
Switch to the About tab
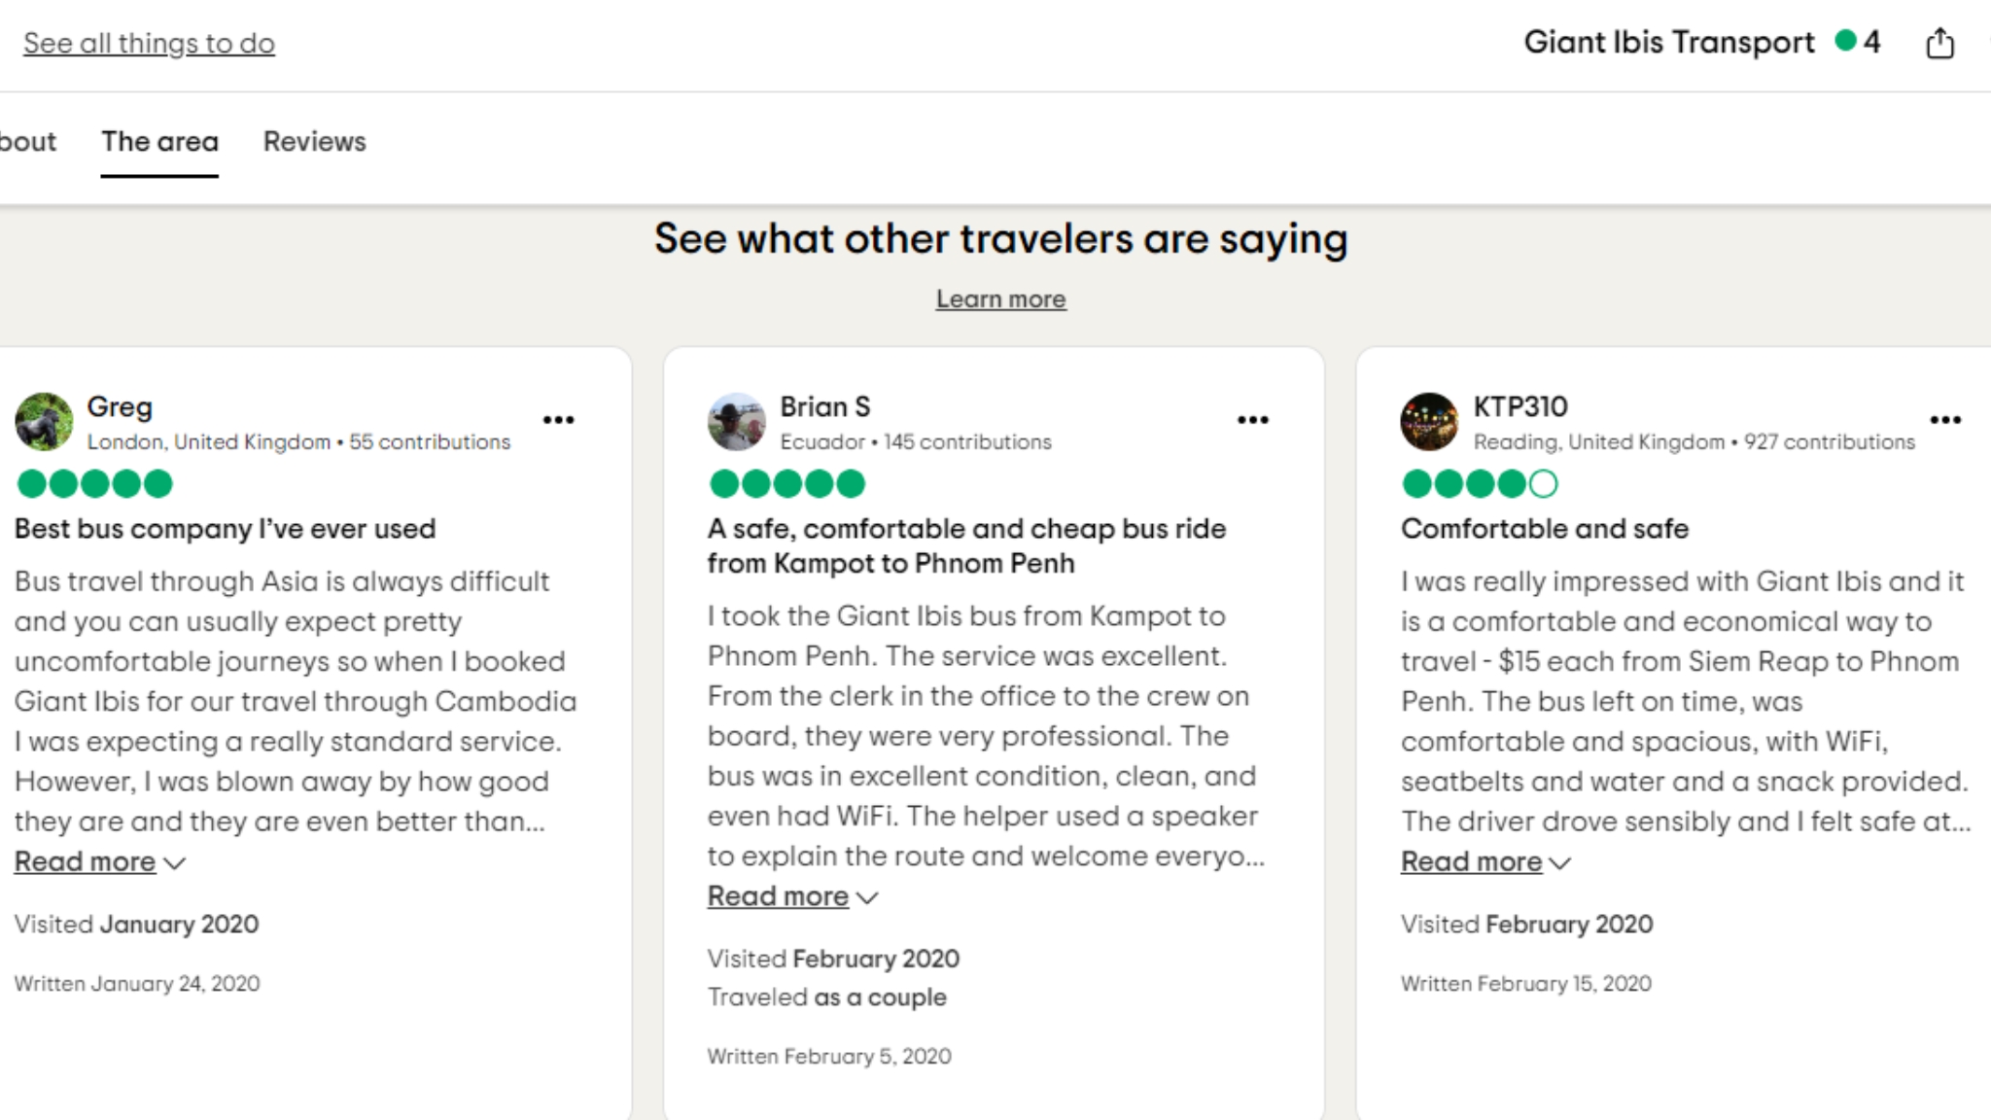pyautogui.click(x=27, y=141)
